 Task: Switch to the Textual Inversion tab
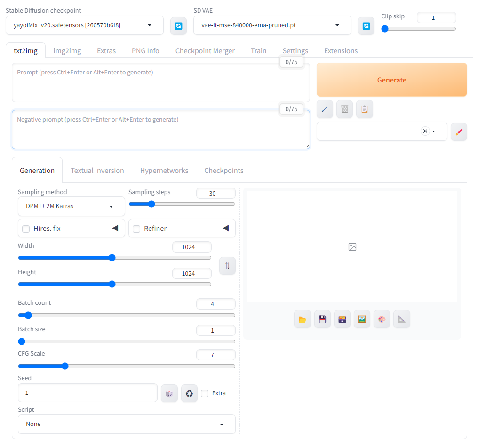[x=97, y=170]
